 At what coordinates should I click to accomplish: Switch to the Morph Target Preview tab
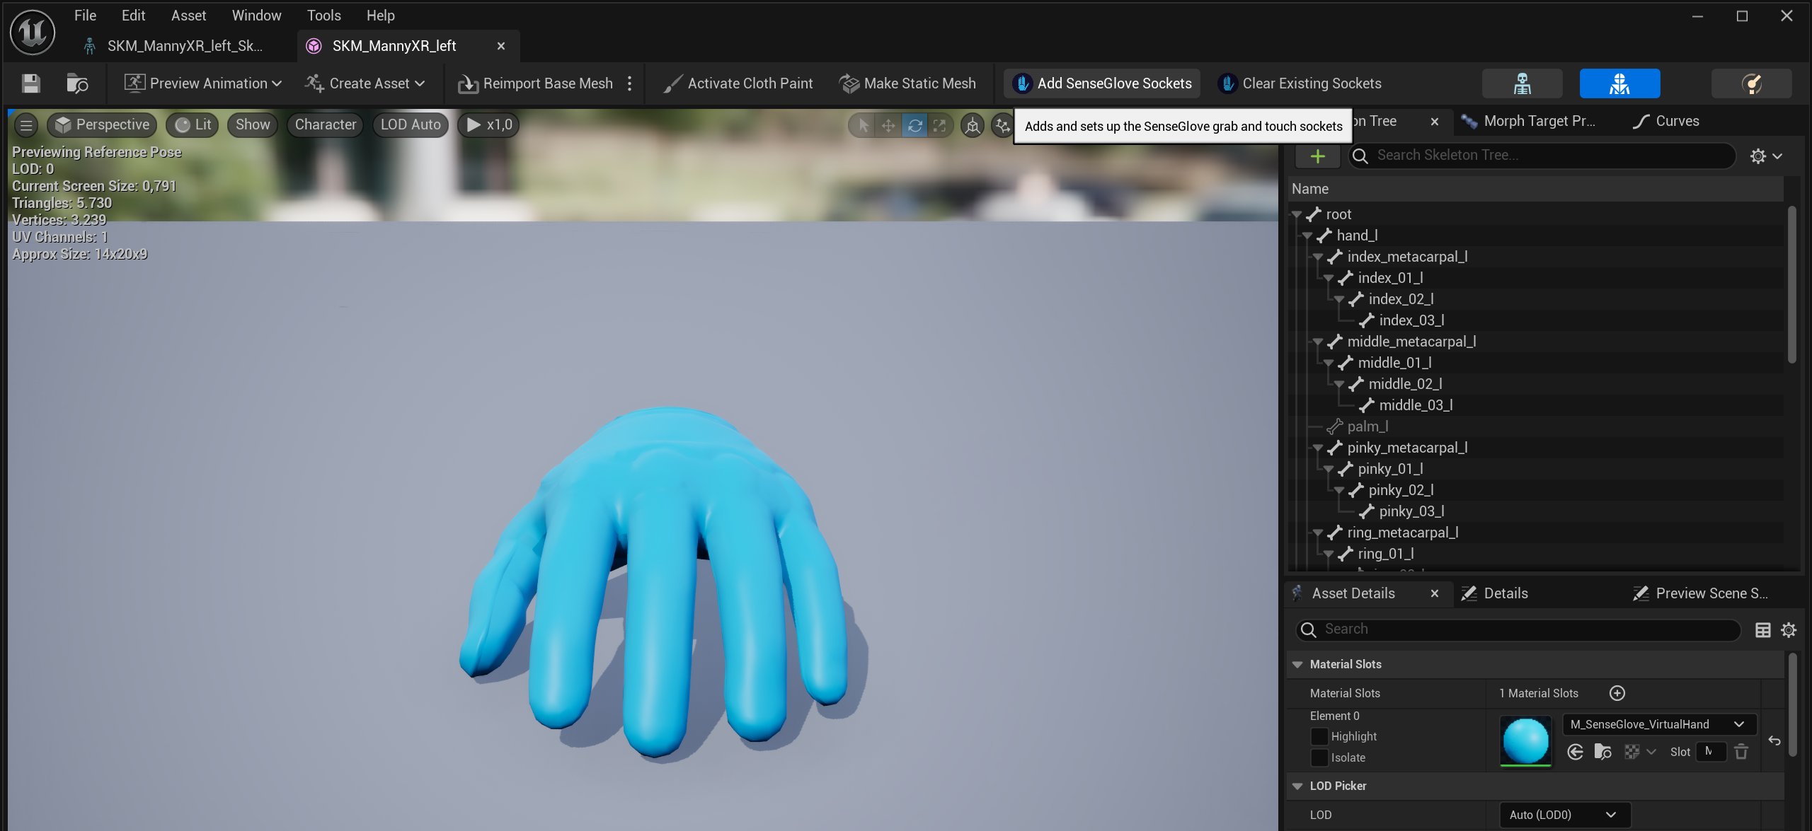click(1539, 121)
